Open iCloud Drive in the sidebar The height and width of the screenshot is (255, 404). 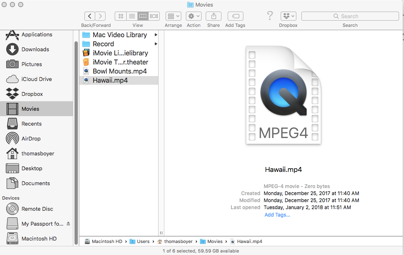click(x=36, y=79)
